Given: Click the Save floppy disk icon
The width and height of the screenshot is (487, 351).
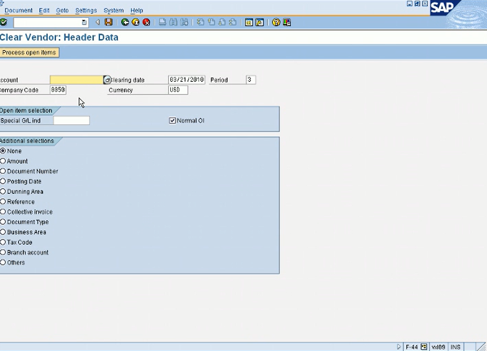Looking at the screenshot, I should tap(108, 23).
